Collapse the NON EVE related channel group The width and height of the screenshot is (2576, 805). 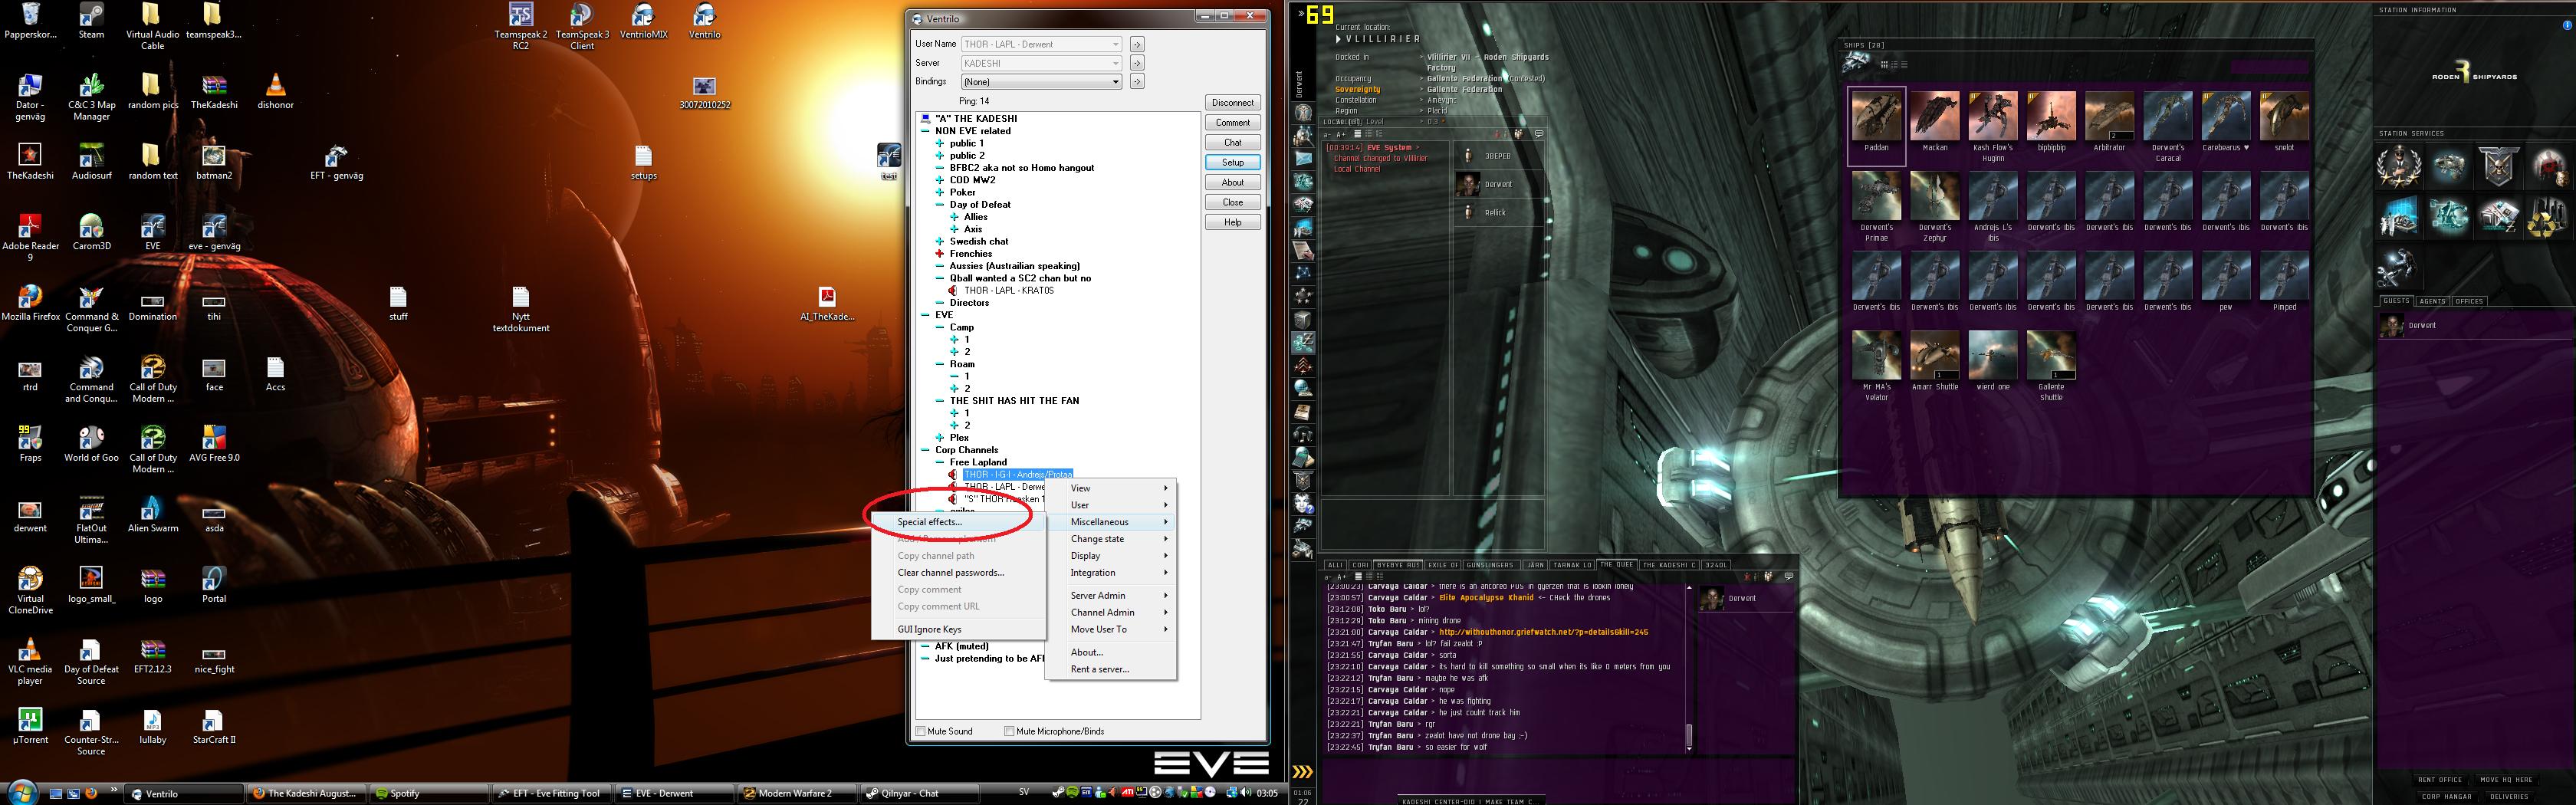(926, 131)
